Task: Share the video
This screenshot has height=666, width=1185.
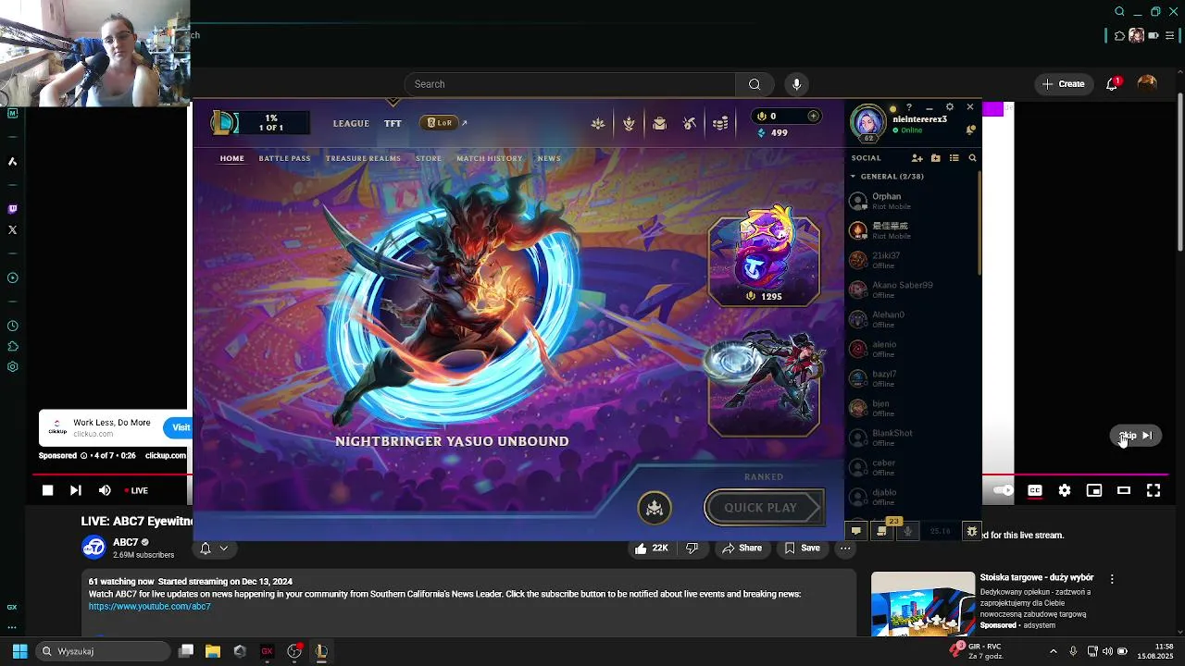Action: pyautogui.click(x=742, y=549)
